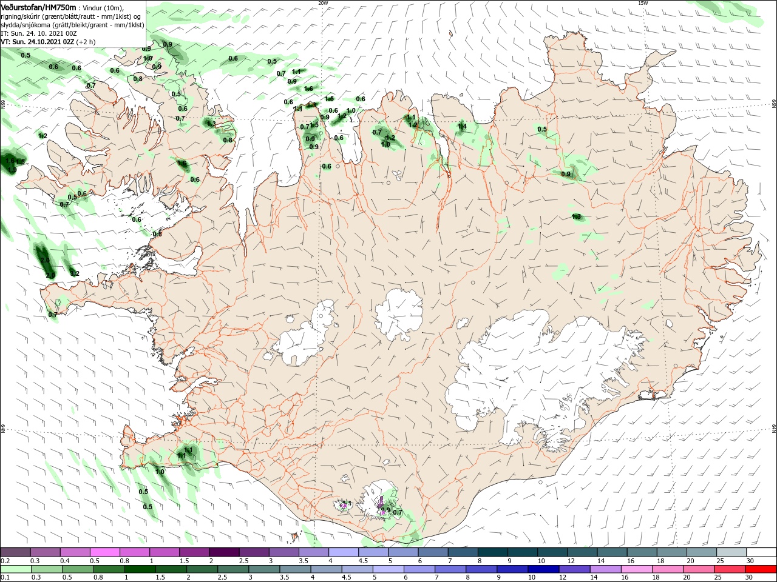Pick the bottom-row legend swatch starting at 0.3
The width and height of the screenshot is (777, 582).
(46, 569)
